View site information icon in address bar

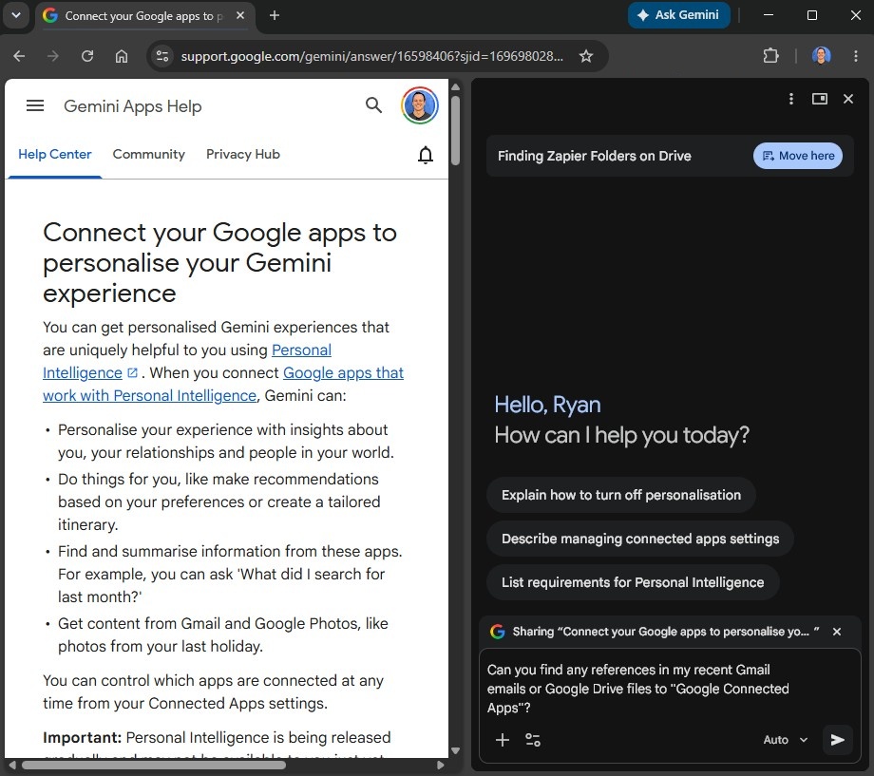click(x=162, y=56)
